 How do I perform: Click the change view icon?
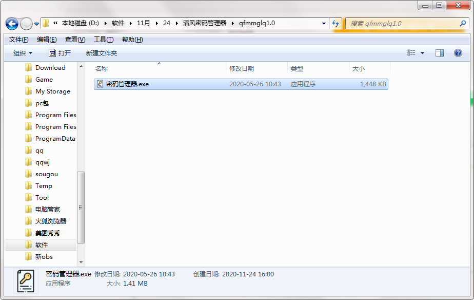pyautogui.click(x=411, y=53)
